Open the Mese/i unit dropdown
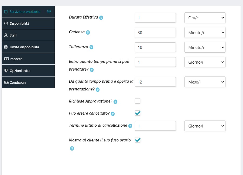The height and width of the screenshot is (175, 243). point(205,82)
